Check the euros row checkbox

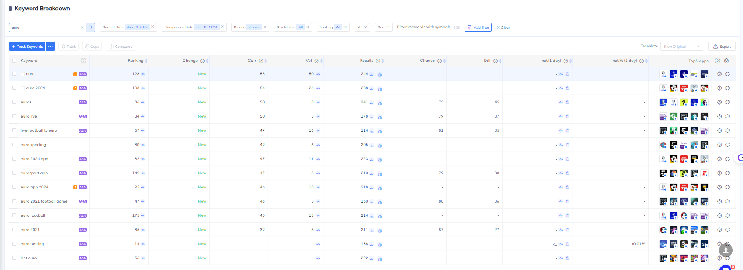(15, 102)
